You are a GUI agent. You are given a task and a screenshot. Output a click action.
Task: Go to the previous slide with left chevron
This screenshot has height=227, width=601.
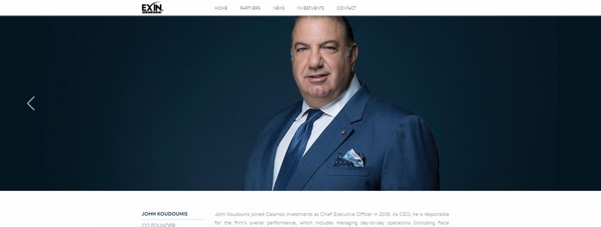point(31,103)
